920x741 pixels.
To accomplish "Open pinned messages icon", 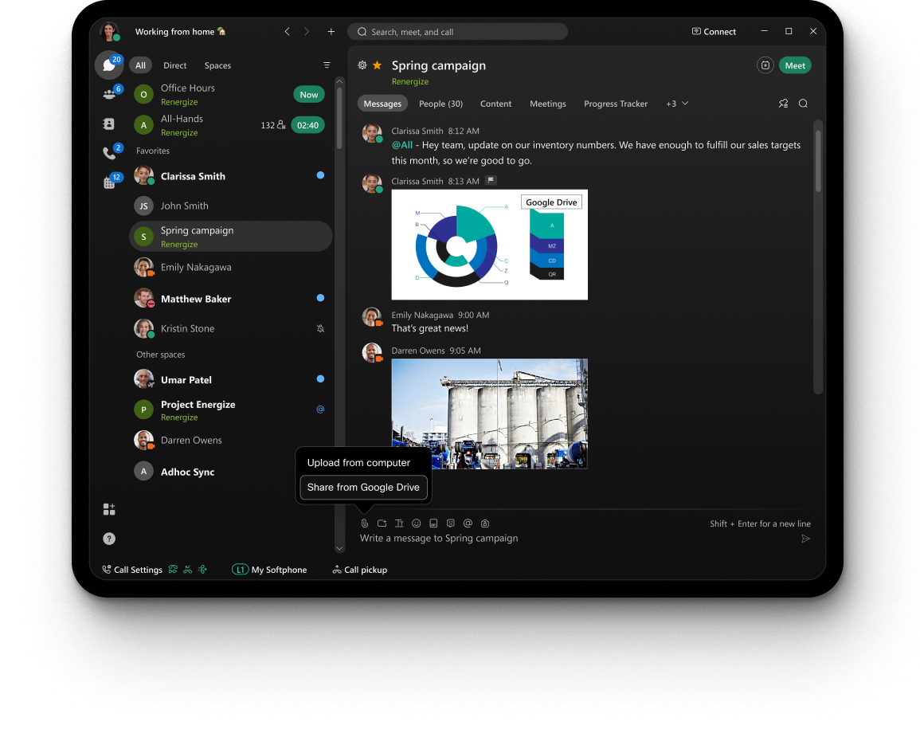I will (783, 104).
